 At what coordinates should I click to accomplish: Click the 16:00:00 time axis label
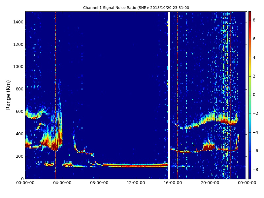pyautogui.click(x=173, y=183)
